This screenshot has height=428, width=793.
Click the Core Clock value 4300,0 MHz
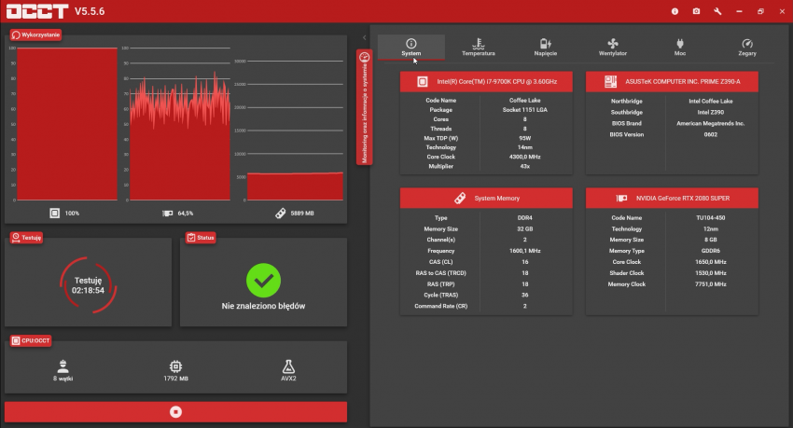pyautogui.click(x=524, y=157)
